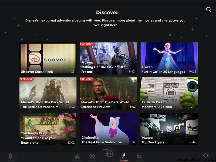
Task: Play Frozen Making Of The Making Of video
Action: click(x=109, y=58)
